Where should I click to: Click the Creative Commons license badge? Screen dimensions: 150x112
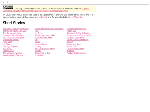[8, 7]
